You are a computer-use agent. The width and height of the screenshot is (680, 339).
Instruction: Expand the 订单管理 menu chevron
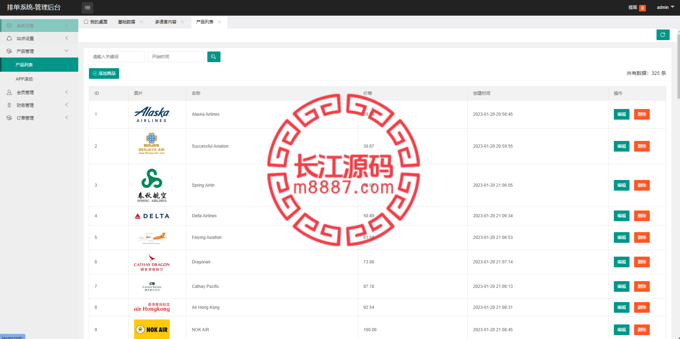coord(67,117)
